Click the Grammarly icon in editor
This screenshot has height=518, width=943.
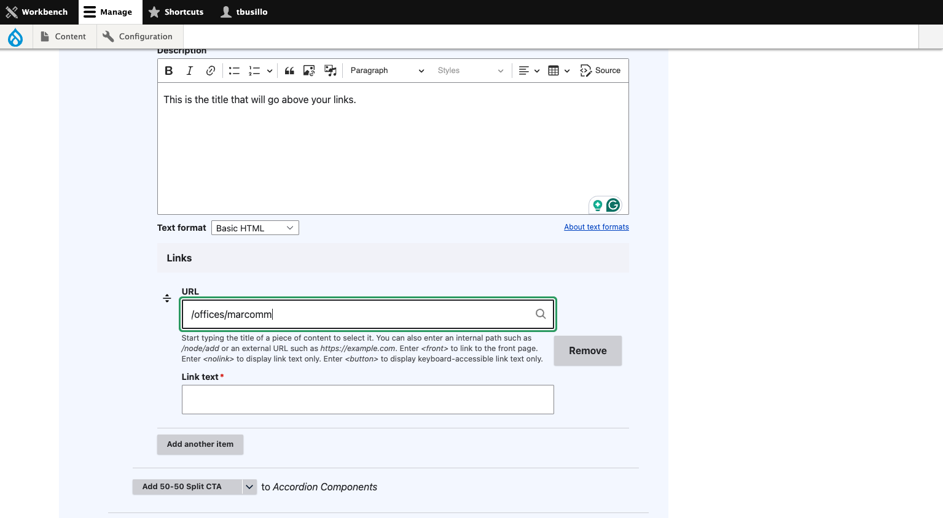pyautogui.click(x=613, y=205)
